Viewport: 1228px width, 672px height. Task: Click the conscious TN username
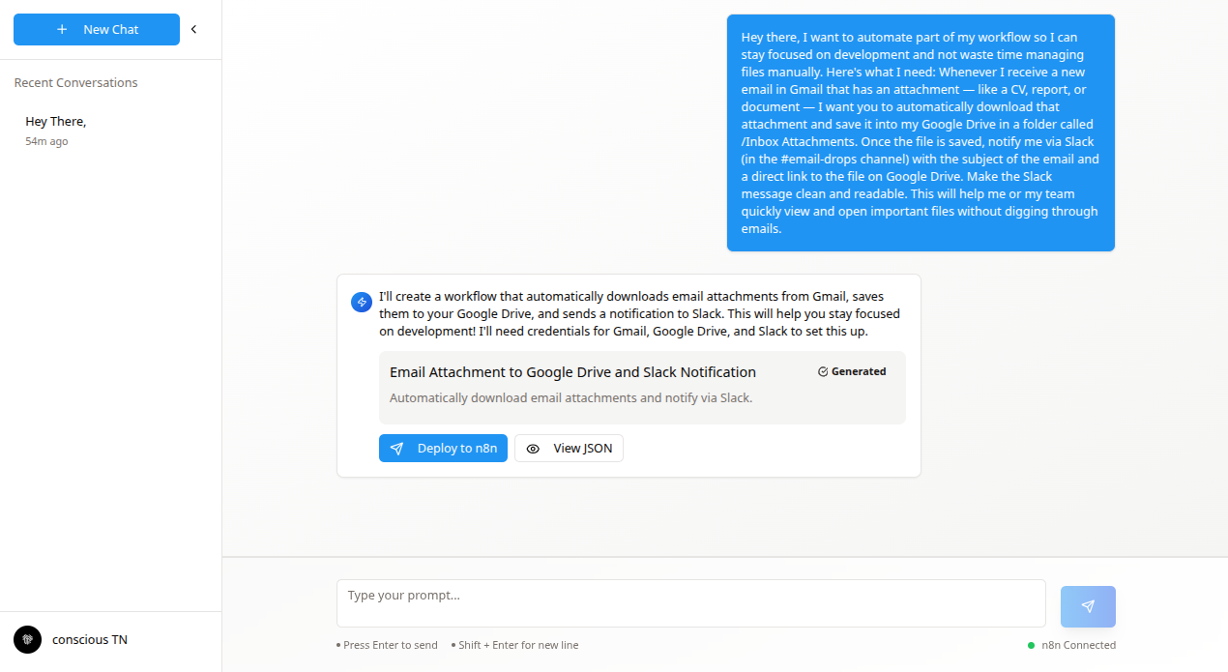pyautogui.click(x=89, y=639)
